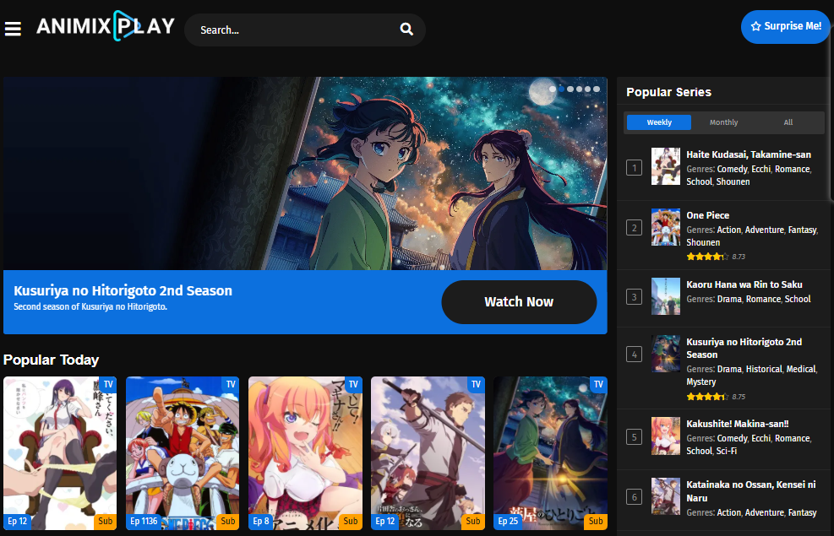Click Action genre under One Piece
Viewport: 834px width, 536px height.
pyautogui.click(x=728, y=230)
